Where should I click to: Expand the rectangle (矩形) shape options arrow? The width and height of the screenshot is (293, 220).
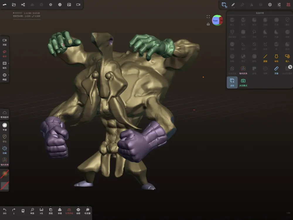8,63
